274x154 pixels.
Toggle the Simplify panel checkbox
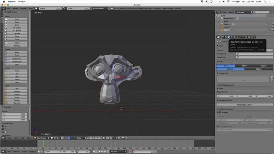coord(220,113)
